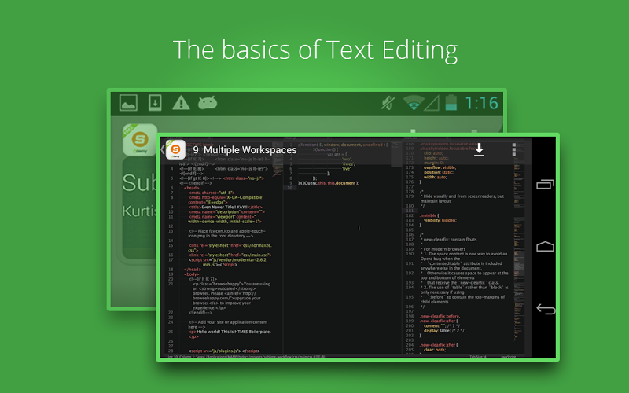
Task: Tap the cellular signal status icon
Action: tap(432, 103)
